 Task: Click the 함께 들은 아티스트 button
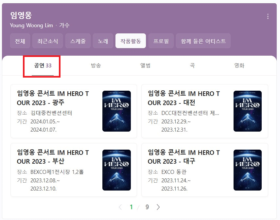[x=203, y=41]
